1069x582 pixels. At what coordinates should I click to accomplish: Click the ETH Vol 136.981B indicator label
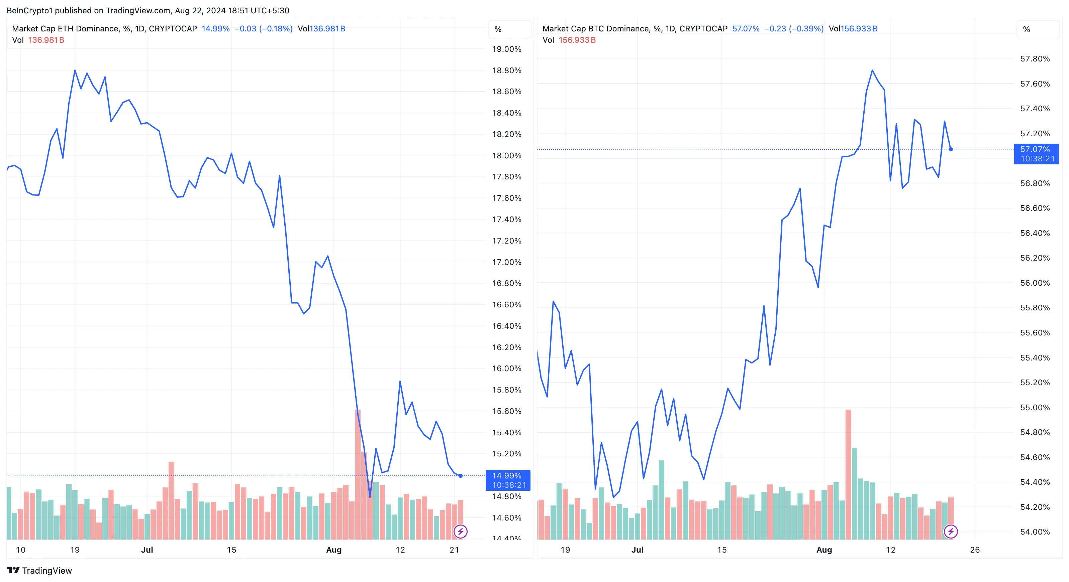click(x=38, y=40)
